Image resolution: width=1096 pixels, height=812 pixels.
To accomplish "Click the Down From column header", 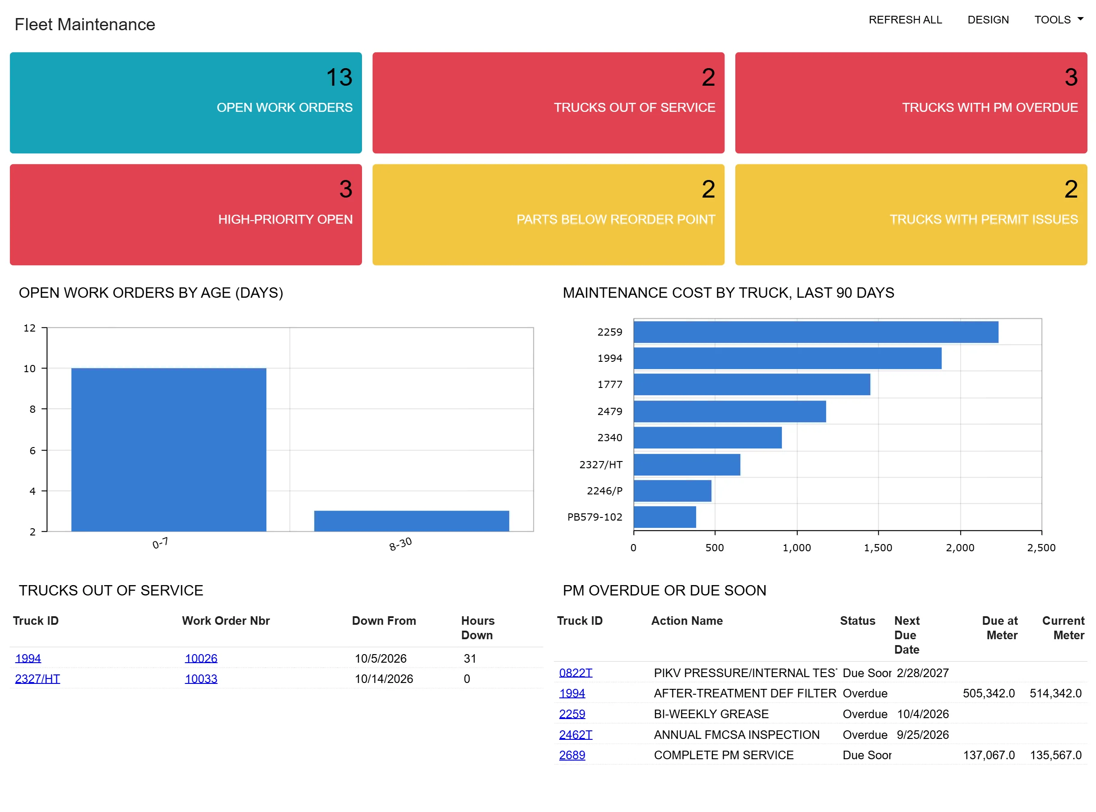I will tap(384, 621).
